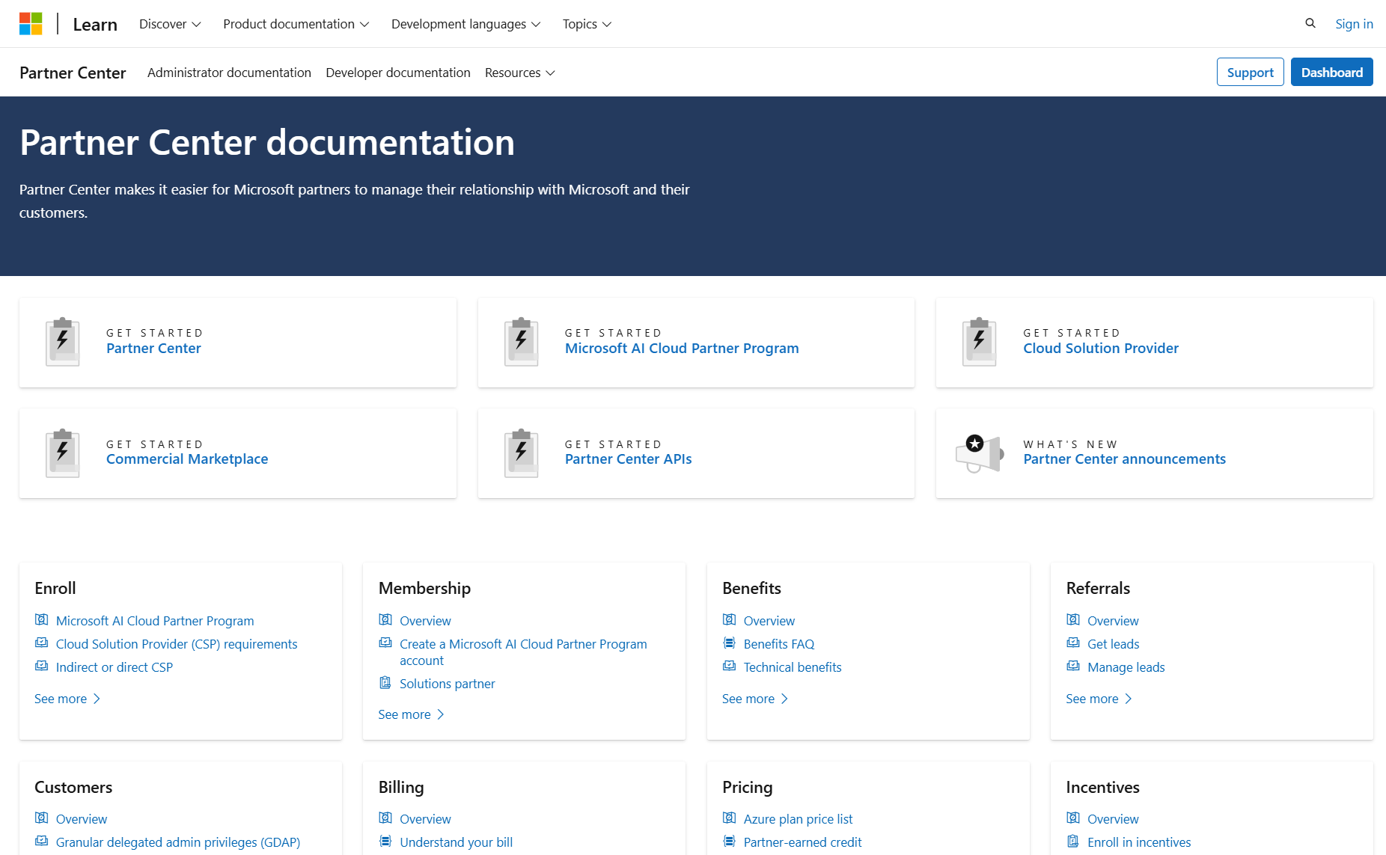Open the search icon in the header
Image resolution: width=1386 pixels, height=855 pixels.
point(1310,23)
